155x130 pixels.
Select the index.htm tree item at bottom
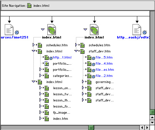[x=61, y=119]
